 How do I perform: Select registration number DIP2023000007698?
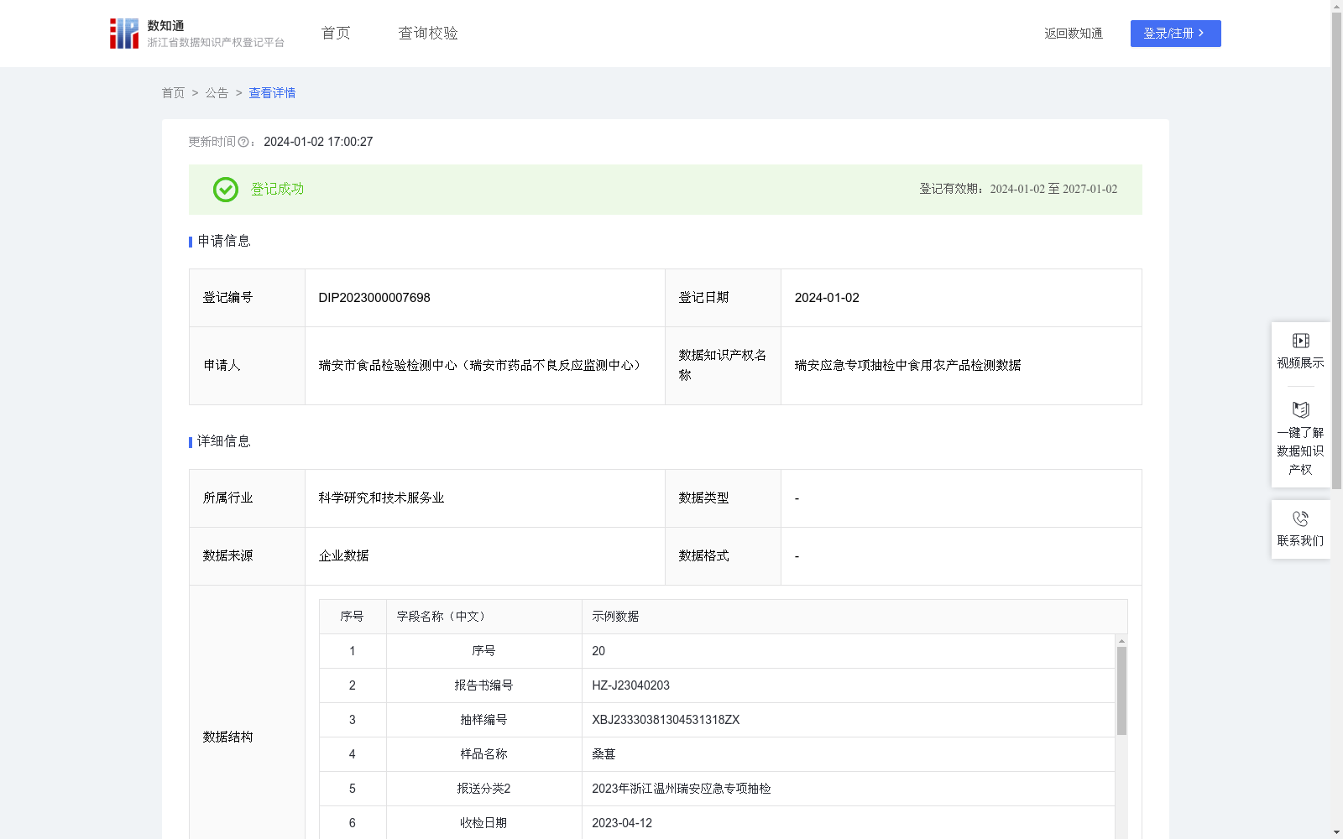pyautogui.click(x=374, y=298)
